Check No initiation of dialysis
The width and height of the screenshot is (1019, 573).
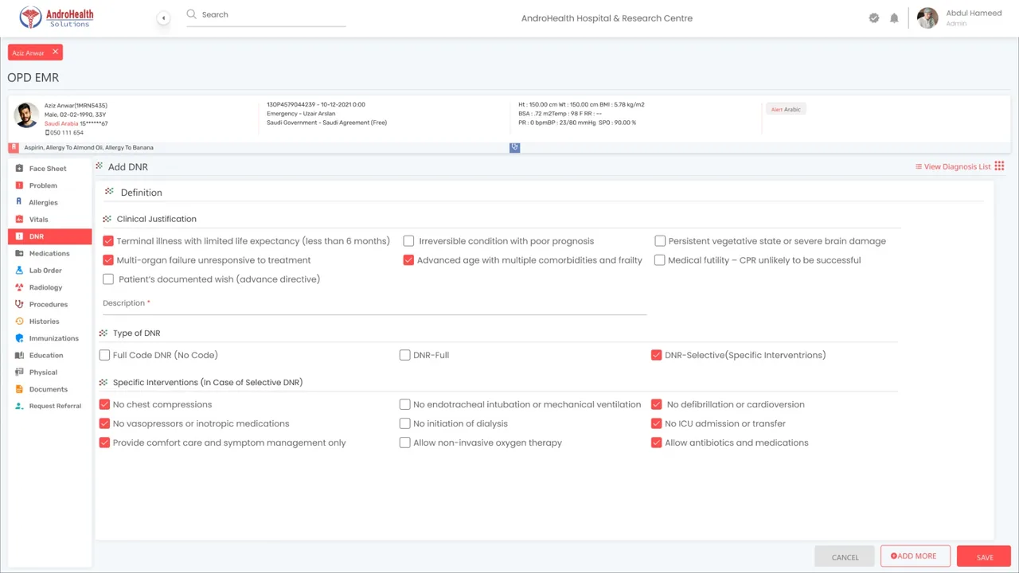404,423
